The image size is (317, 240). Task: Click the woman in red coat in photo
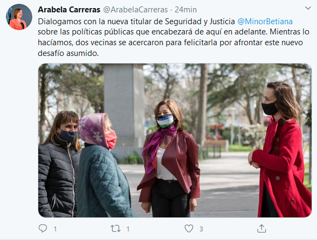point(280,150)
